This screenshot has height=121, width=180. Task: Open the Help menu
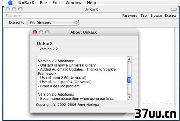coord(91,3)
